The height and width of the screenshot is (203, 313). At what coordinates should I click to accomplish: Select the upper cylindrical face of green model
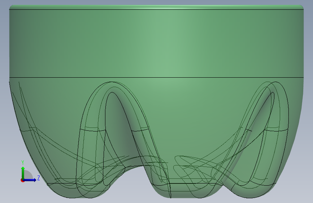point(156,43)
